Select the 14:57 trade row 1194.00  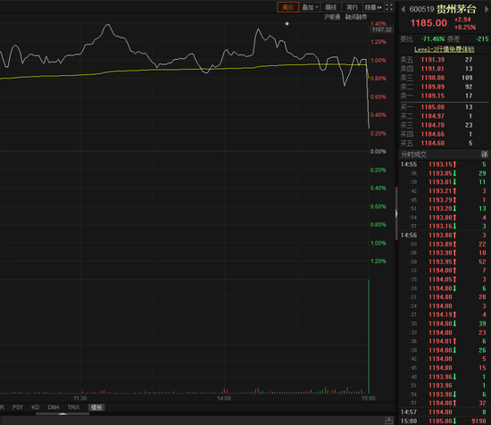click(444, 412)
